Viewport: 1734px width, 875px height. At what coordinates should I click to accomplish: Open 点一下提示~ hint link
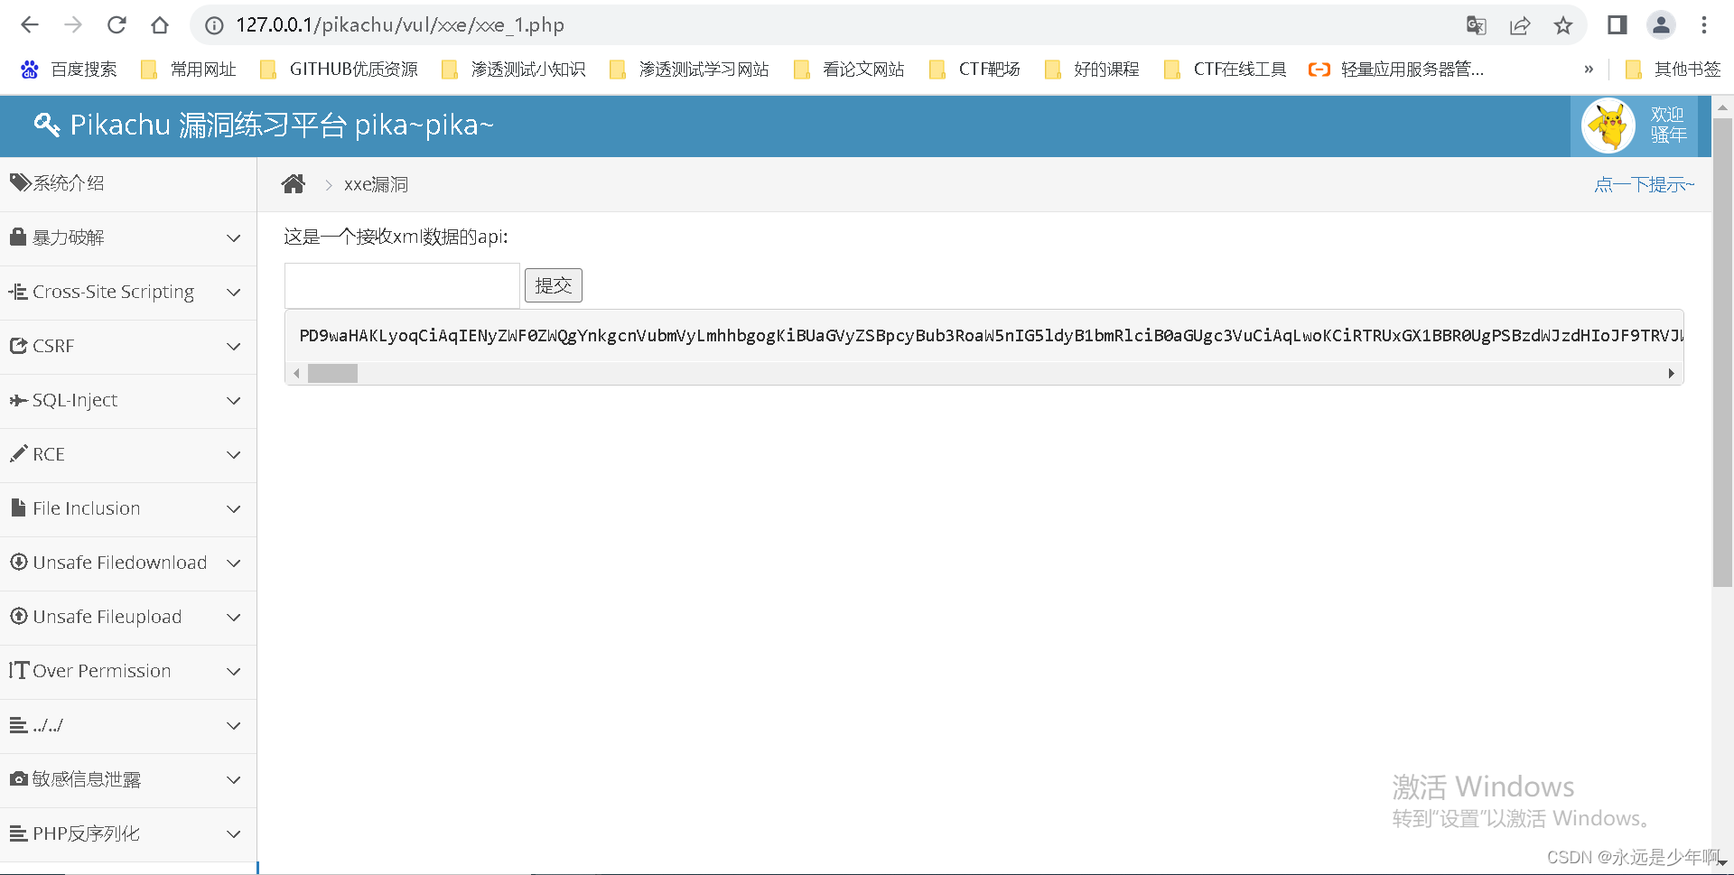[x=1645, y=184]
